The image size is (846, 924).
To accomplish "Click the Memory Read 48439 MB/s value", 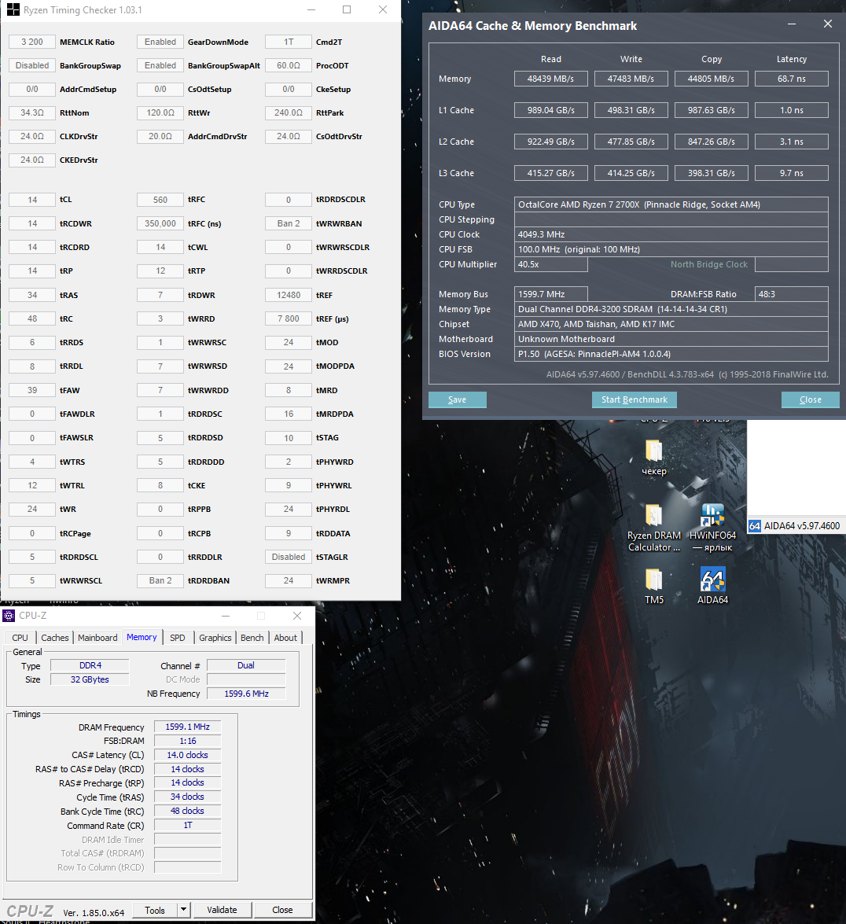I will pos(551,79).
